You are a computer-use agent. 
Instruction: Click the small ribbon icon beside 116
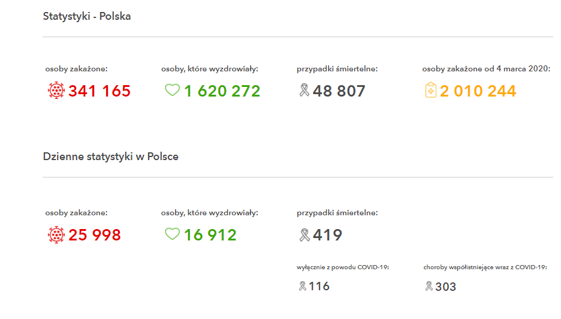coord(302,287)
